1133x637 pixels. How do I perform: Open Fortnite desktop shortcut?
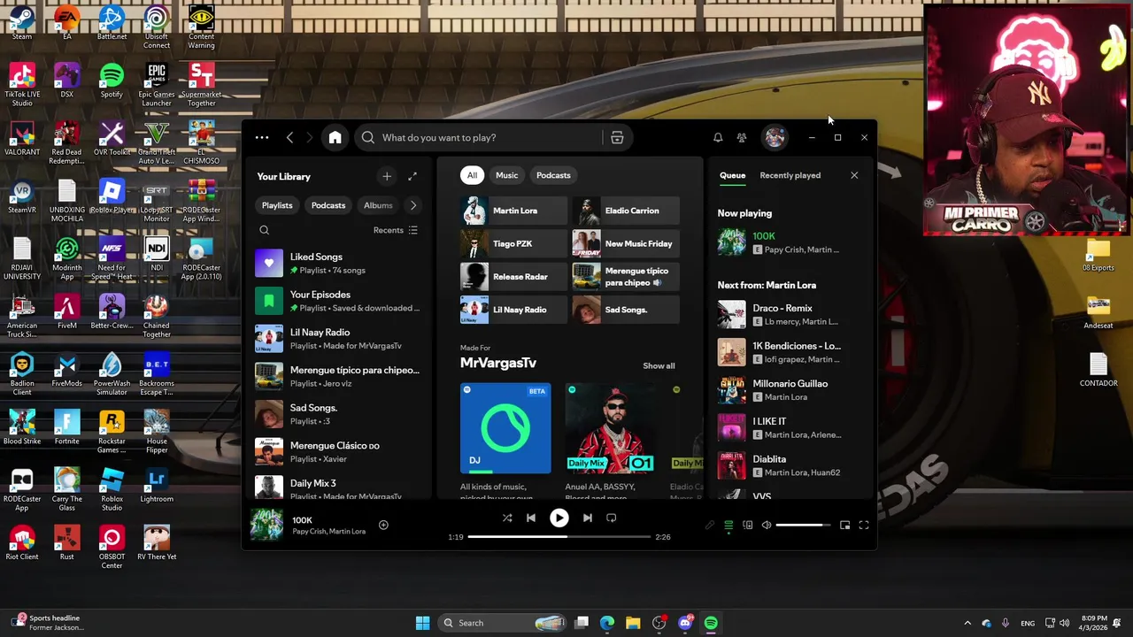pyautogui.click(x=66, y=427)
